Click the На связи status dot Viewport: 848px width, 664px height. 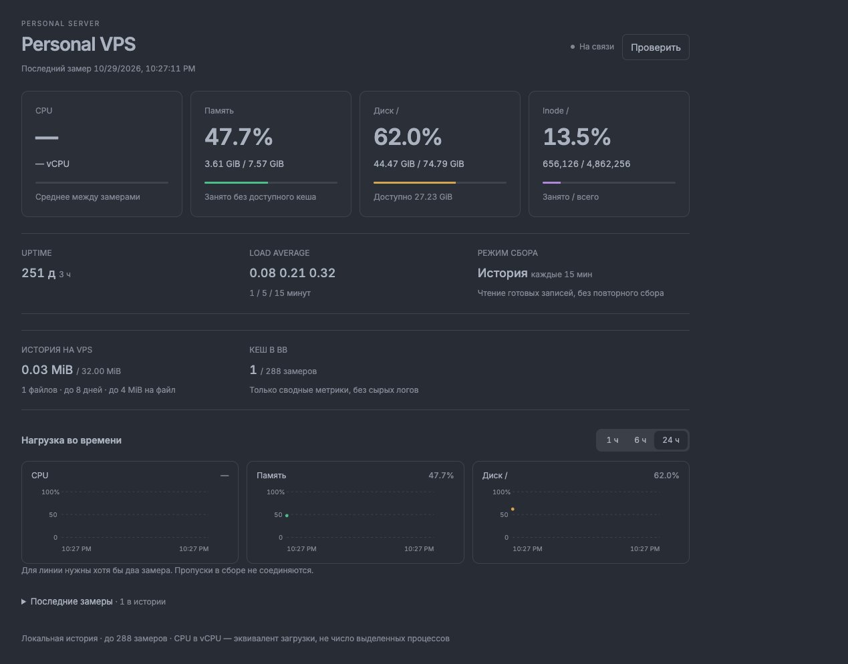click(573, 47)
